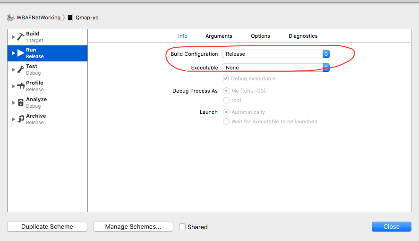Expand the Archive disclosure triangle
419x241 pixels.
click(x=13, y=119)
